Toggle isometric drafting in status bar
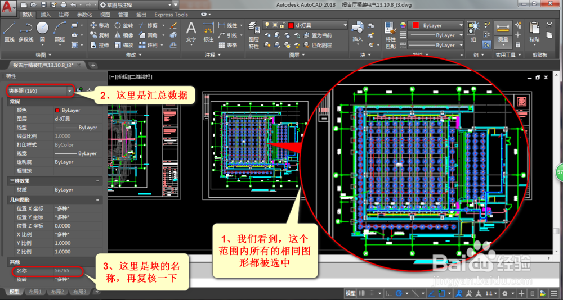This screenshot has height=300, width=563. pos(415,293)
